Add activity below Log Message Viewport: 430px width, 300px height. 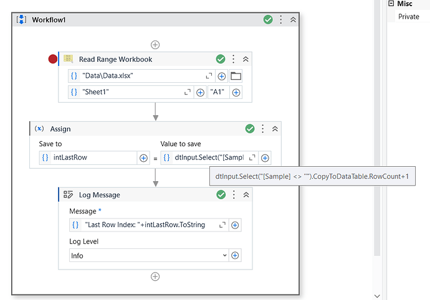(155, 276)
